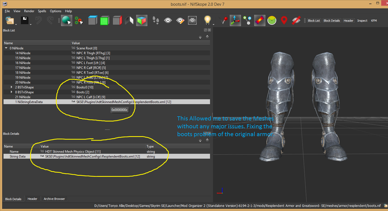Viewport: 388px width, 211px height.
Task: Click the boots model in viewport
Action: pos(304,107)
